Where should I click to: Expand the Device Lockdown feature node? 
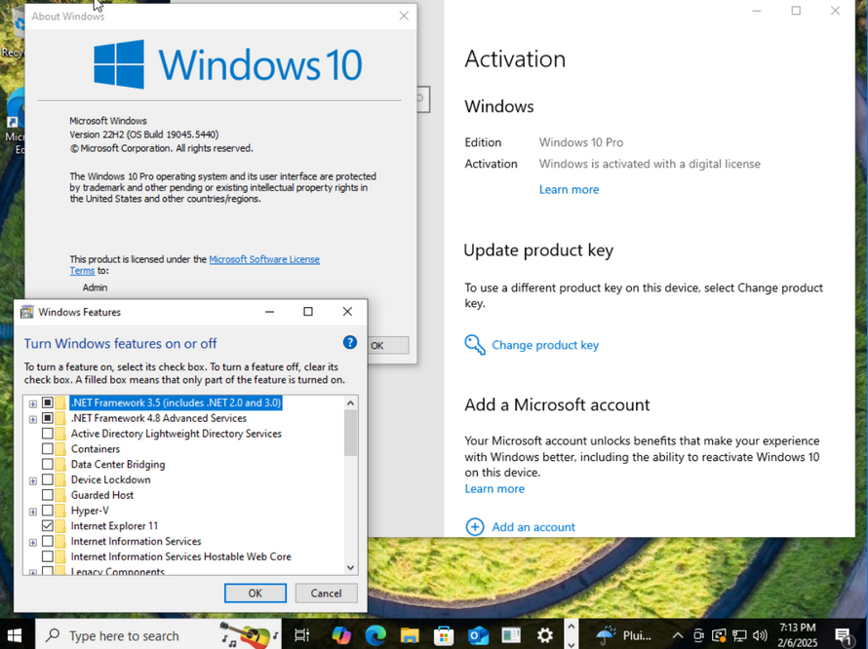(x=32, y=480)
